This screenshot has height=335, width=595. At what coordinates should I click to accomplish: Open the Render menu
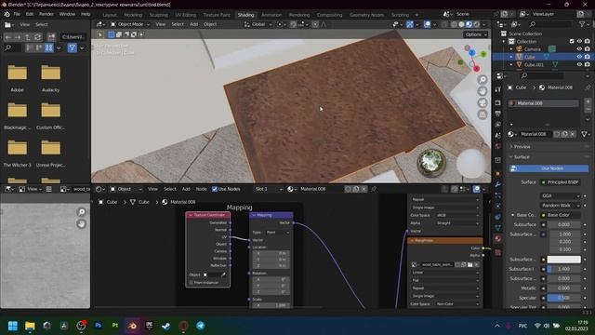tap(46, 14)
